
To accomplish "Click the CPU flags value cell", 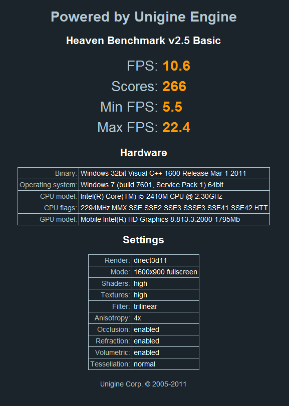I will point(174,208).
